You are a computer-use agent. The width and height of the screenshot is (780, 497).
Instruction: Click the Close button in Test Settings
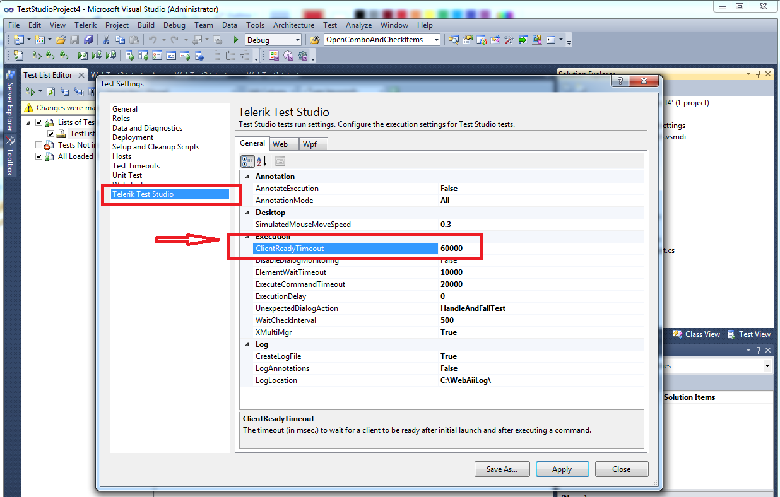621,469
